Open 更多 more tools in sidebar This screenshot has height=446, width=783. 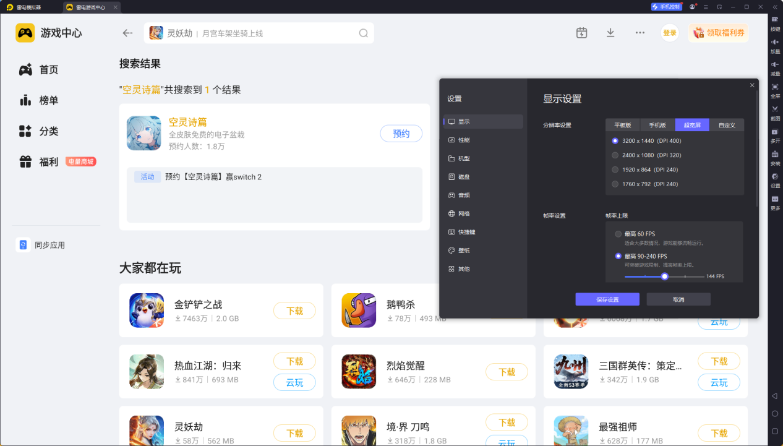pyautogui.click(x=775, y=202)
